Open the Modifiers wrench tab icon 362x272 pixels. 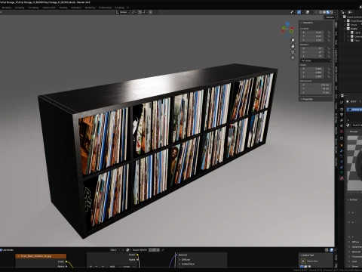pyautogui.click(x=342, y=151)
